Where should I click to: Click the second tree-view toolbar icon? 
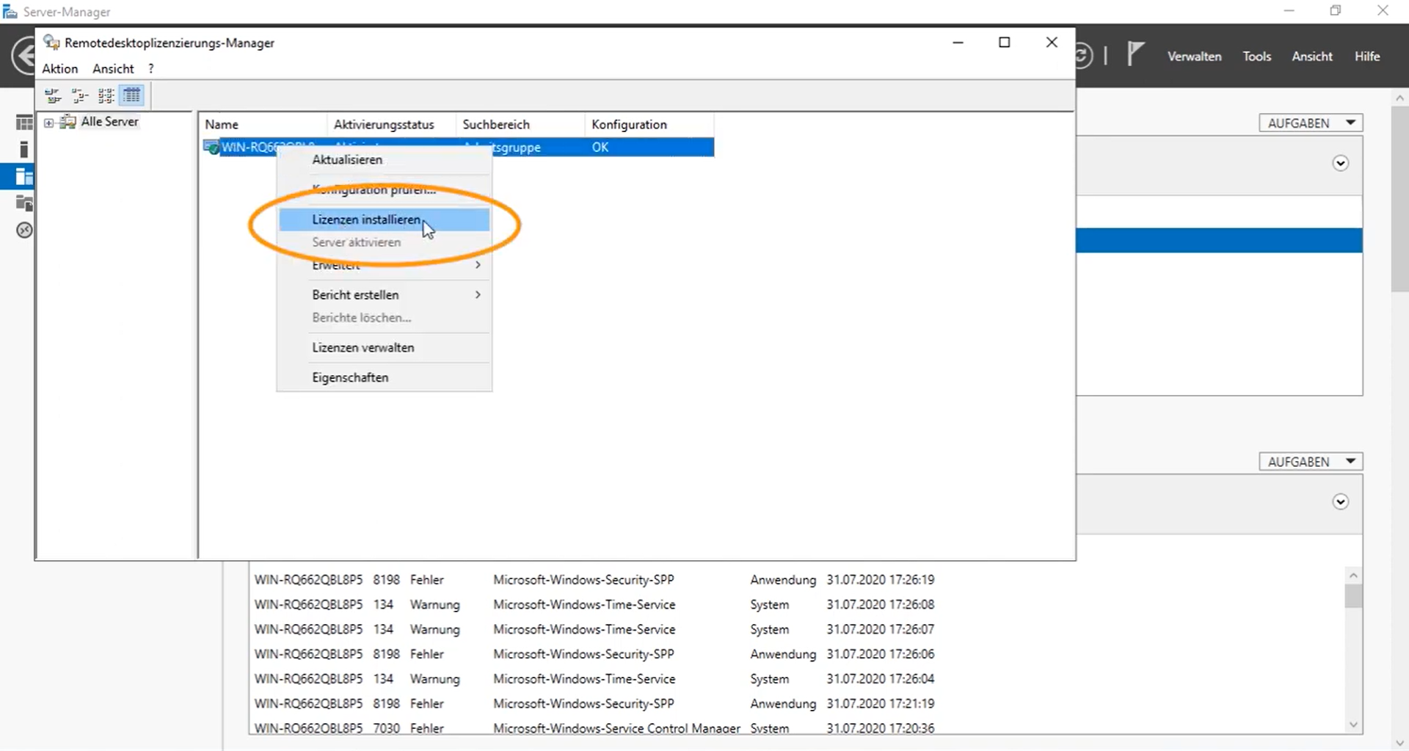pos(79,95)
